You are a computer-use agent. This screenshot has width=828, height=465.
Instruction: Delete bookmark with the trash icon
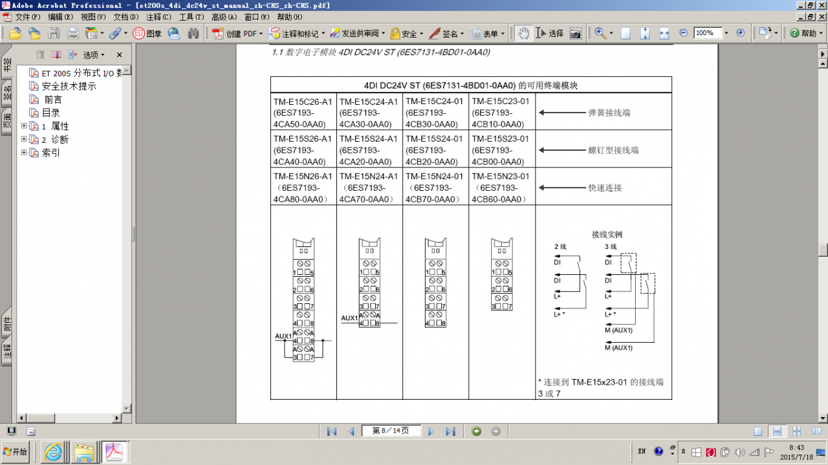40,55
